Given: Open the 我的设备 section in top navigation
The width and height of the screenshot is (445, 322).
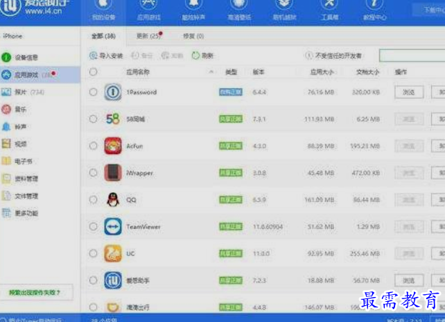Looking at the screenshot, I should coord(103,11).
